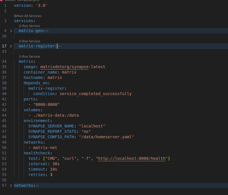Click the "CMD" string in healthcheck test
Screen dimensions: 228x195
[x=51, y=158]
